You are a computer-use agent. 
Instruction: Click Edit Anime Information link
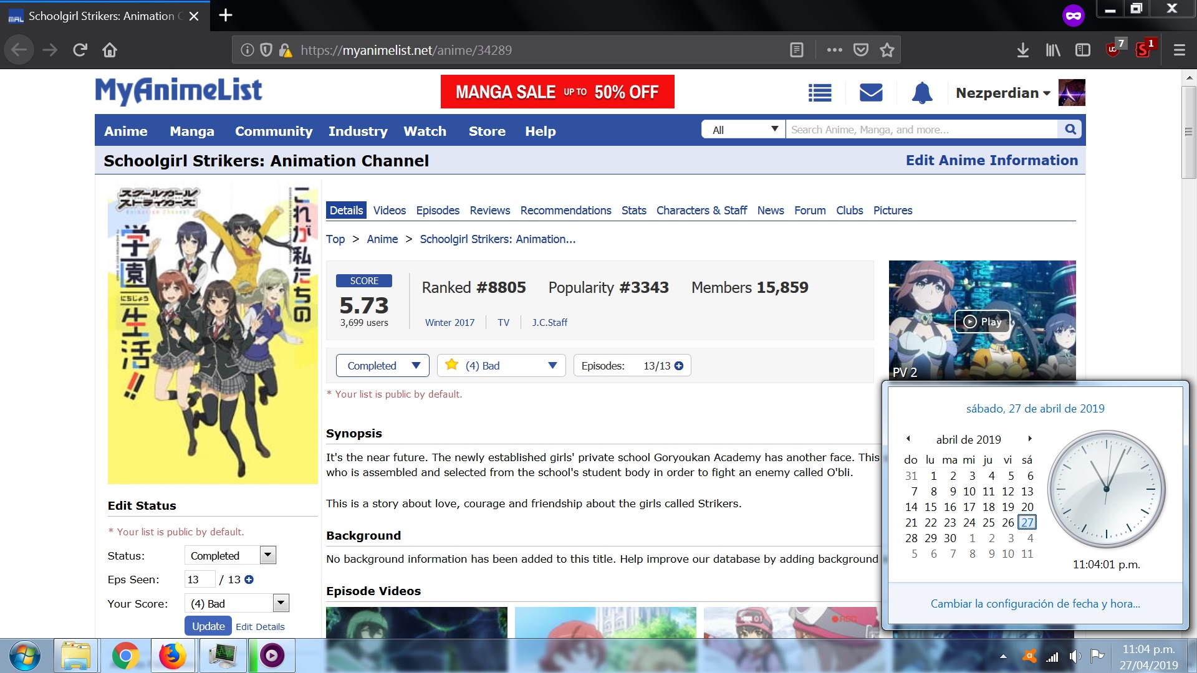pyautogui.click(x=992, y=160)
